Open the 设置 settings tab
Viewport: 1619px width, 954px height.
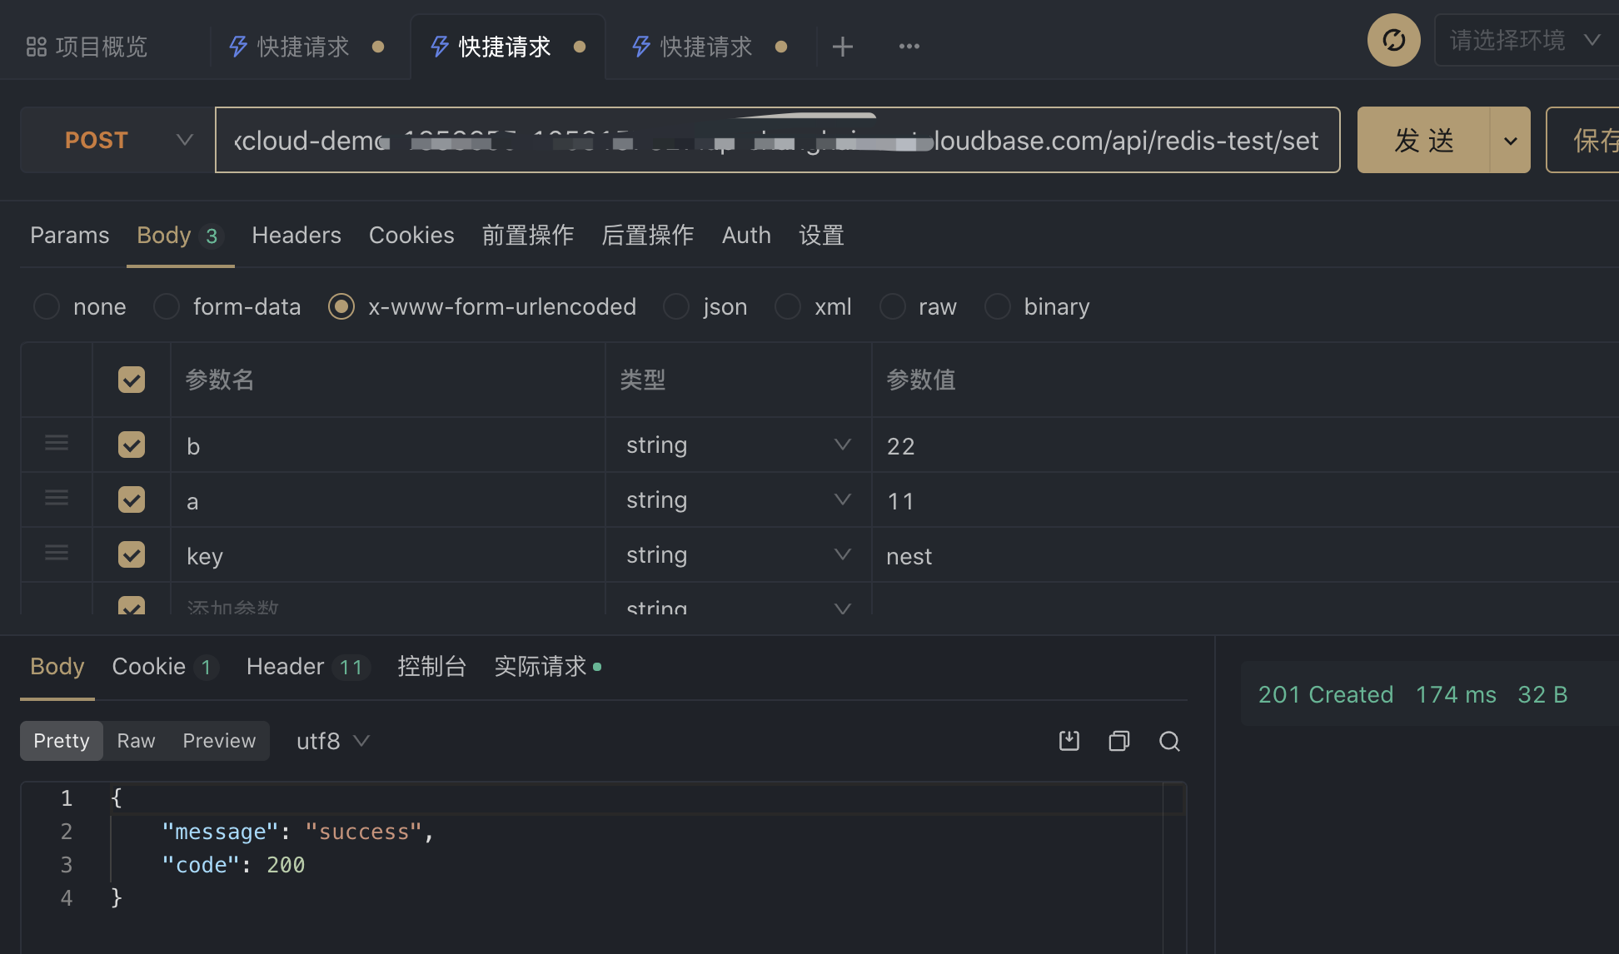[x=821, y=236]
